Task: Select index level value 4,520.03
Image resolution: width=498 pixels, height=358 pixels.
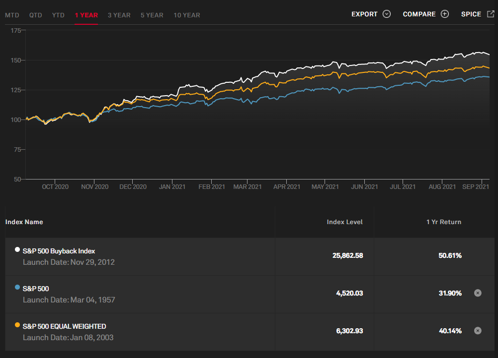Action: [349, 294]
